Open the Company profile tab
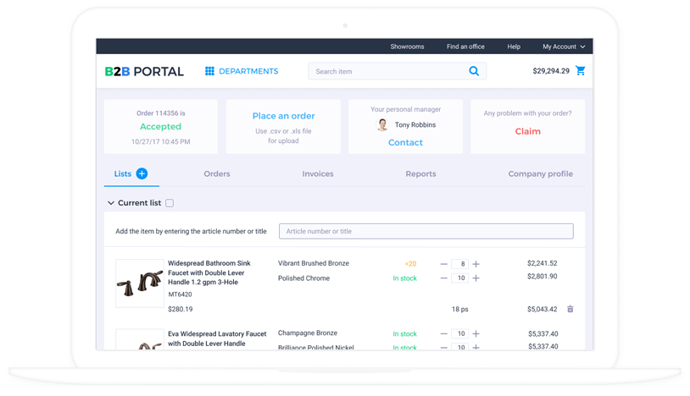The width and height of the screenshot is (690, 396). [540, 173]
